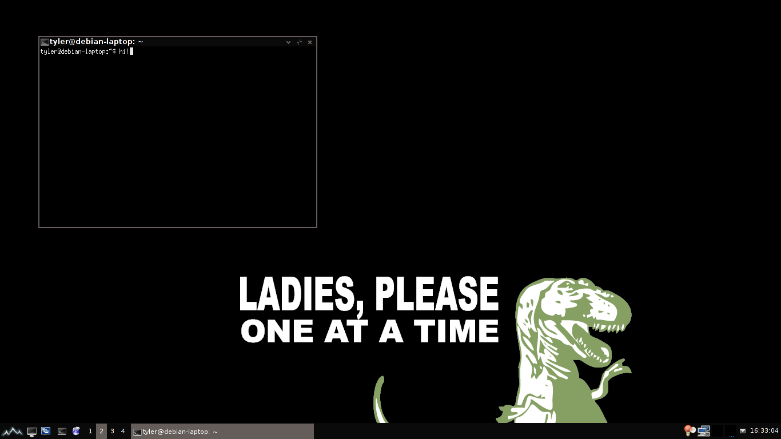Viewport: 781px width, 439px height.
Task: Close the terminal window
Action: point(310,42)
